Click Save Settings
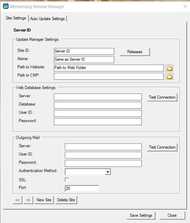Screen dimensions: 190x223 pyautogui.click(x=141, y=215)
